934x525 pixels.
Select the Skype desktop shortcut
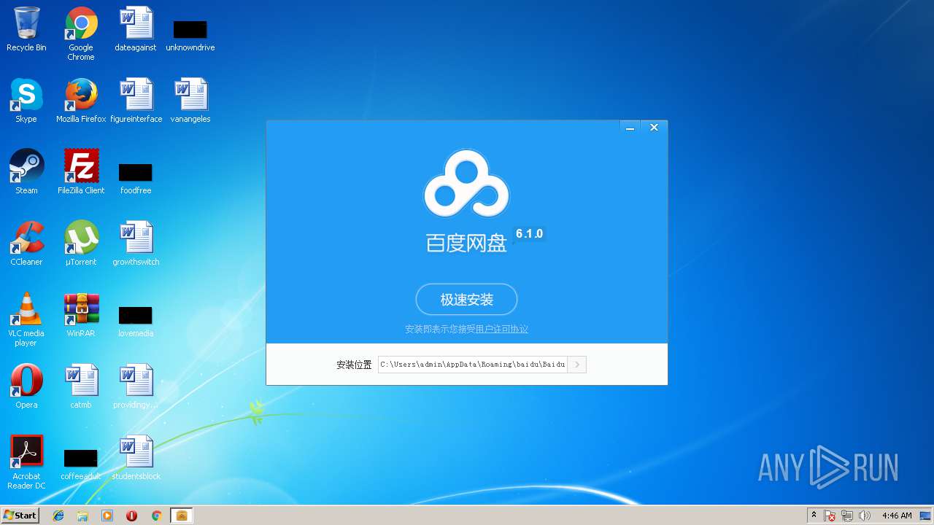click(26, 101)
